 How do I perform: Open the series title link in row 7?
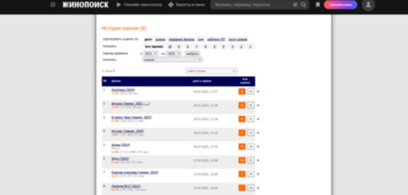(x=135, y=172)
